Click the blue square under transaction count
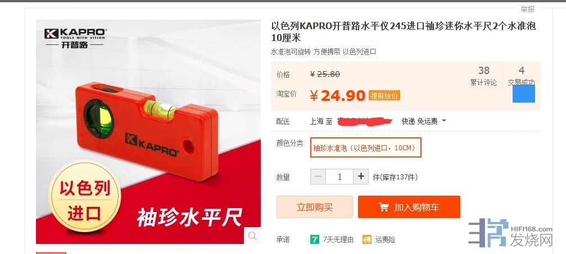Viewport: 566px width, 254px height. 524,94
